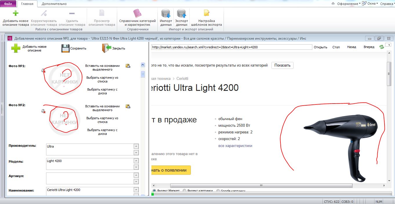395x204 pixels.
Task: Click the up arrow of the Артикул field
Action: pyautogui.click(x=136, y=175)
